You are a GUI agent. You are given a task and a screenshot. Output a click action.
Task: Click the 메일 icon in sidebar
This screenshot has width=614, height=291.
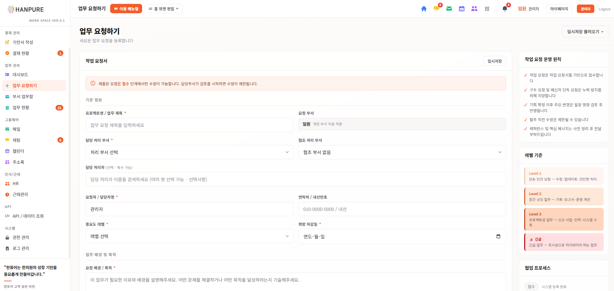[7, 129]
